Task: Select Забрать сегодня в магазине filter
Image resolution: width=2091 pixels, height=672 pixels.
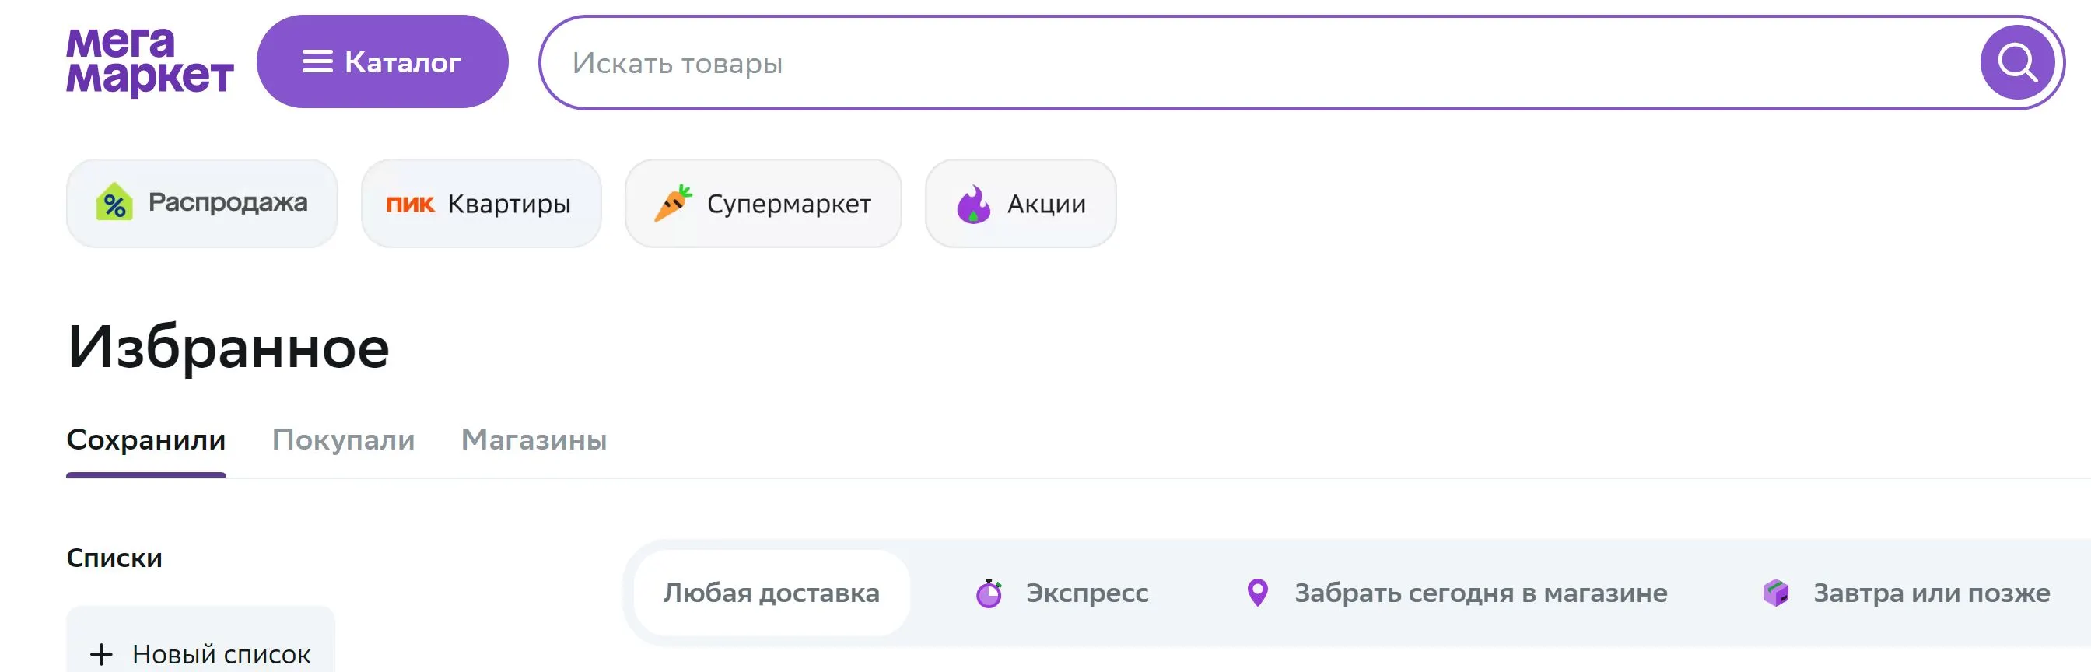Action: (1456, 593)
